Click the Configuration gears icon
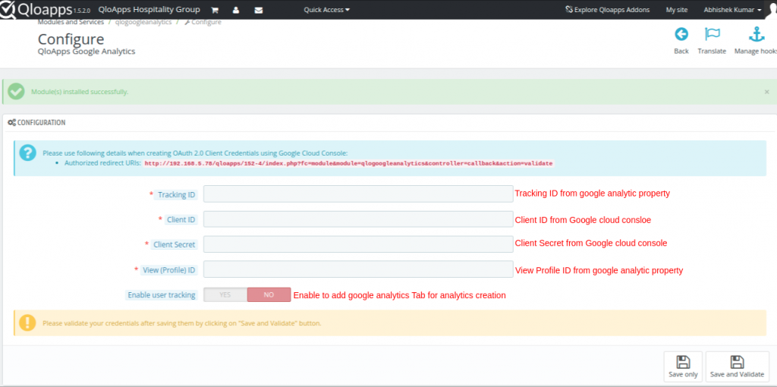Viewport: 777px width, 387px height. point(12,122)
